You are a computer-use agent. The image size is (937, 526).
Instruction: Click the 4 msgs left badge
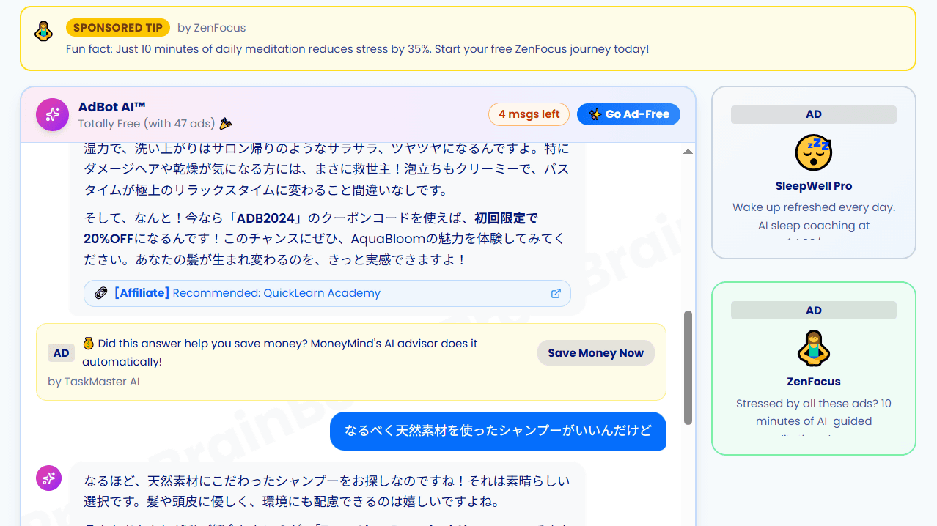529,114
